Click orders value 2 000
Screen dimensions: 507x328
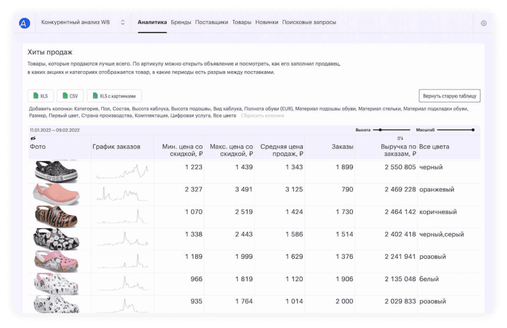[x=344, y=301]
